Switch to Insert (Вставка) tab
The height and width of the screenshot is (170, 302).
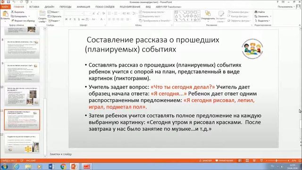(x=34, y=7)
